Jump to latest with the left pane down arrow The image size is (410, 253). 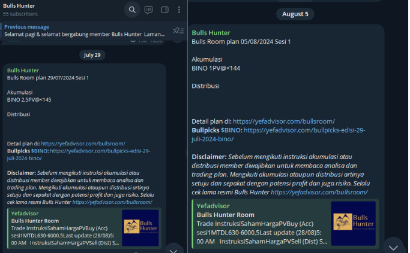pyautogui.click(x=173, y=249)
